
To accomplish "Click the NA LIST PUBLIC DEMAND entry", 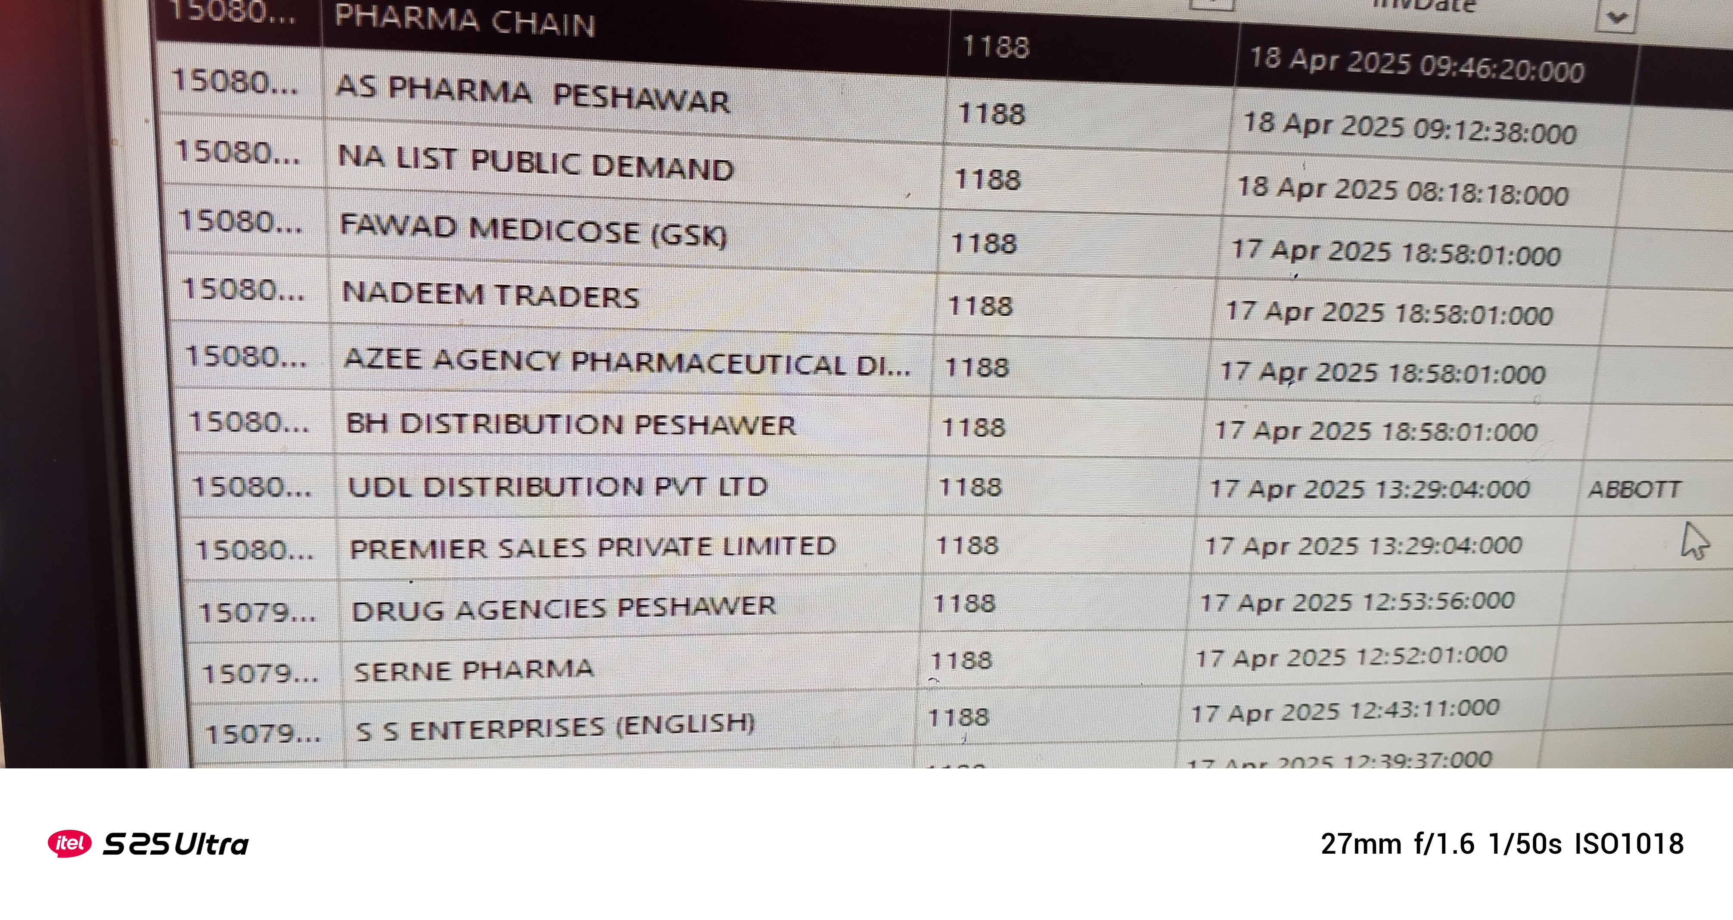I will coord(535,163).
